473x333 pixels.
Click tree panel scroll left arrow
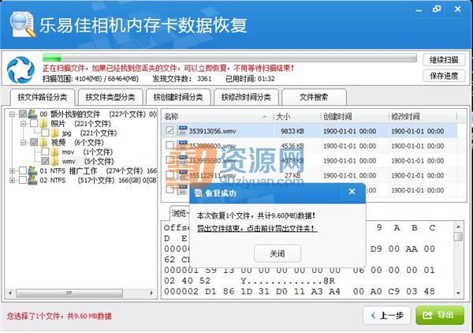(10, 293)
